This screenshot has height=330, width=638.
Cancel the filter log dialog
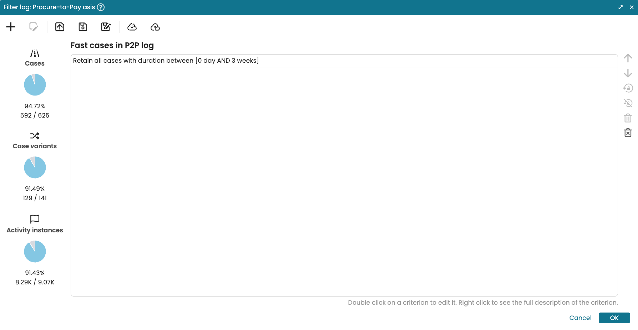(x=580, y=318)
